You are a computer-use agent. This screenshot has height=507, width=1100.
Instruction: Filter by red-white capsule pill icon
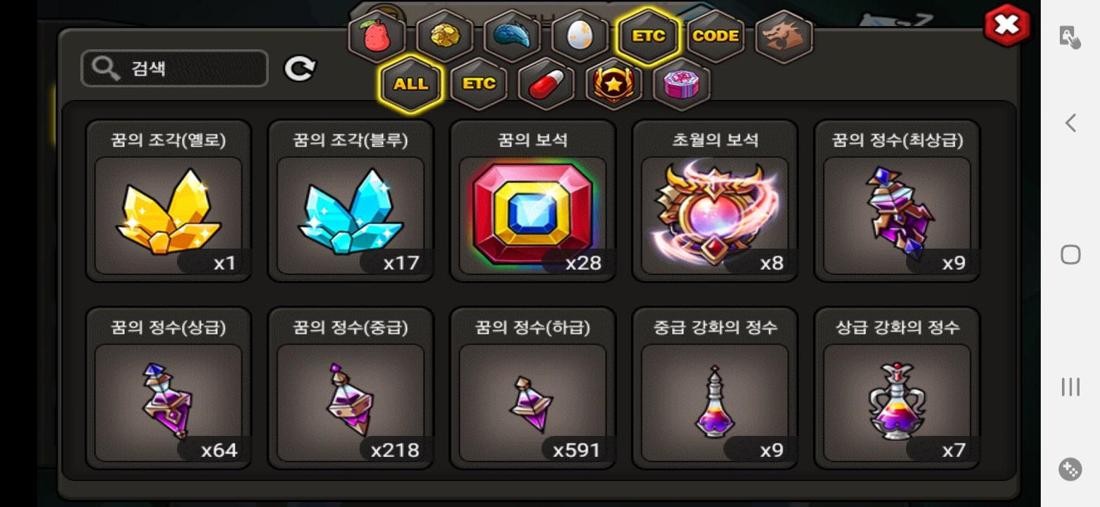[x=546, y=84]
